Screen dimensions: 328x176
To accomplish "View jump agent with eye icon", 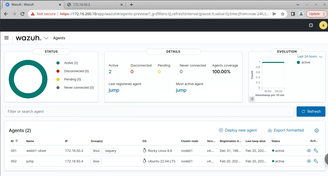I will click(x=309, y=161).
